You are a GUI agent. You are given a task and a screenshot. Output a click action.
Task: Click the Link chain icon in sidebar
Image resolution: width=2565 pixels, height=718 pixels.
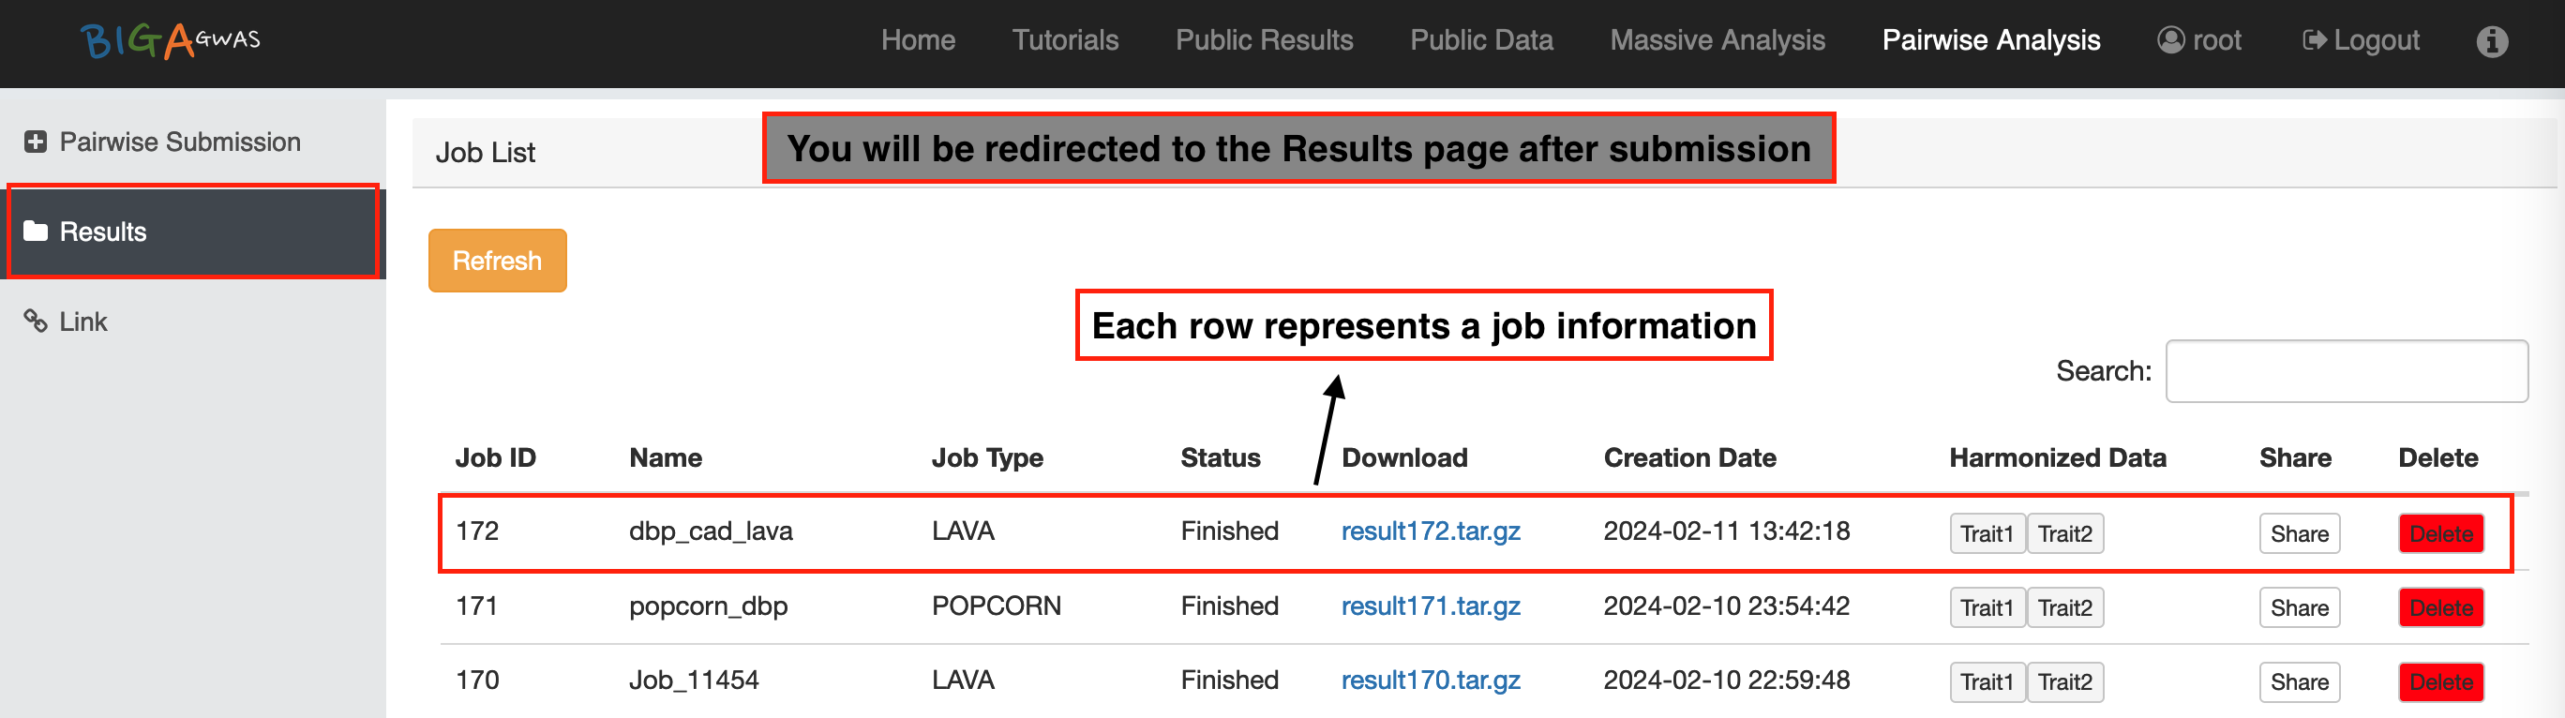(36, 322)
